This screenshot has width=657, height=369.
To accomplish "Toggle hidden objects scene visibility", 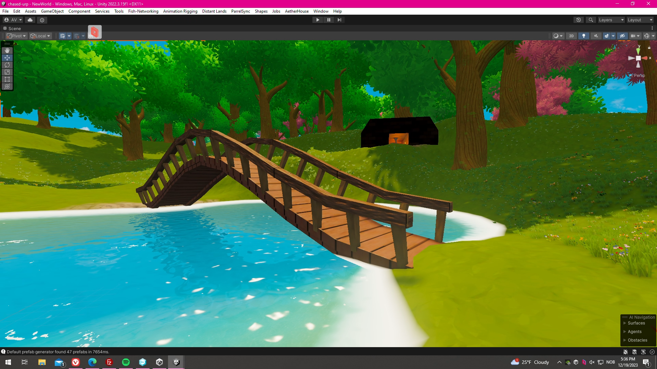I will [x=622, y=36].
